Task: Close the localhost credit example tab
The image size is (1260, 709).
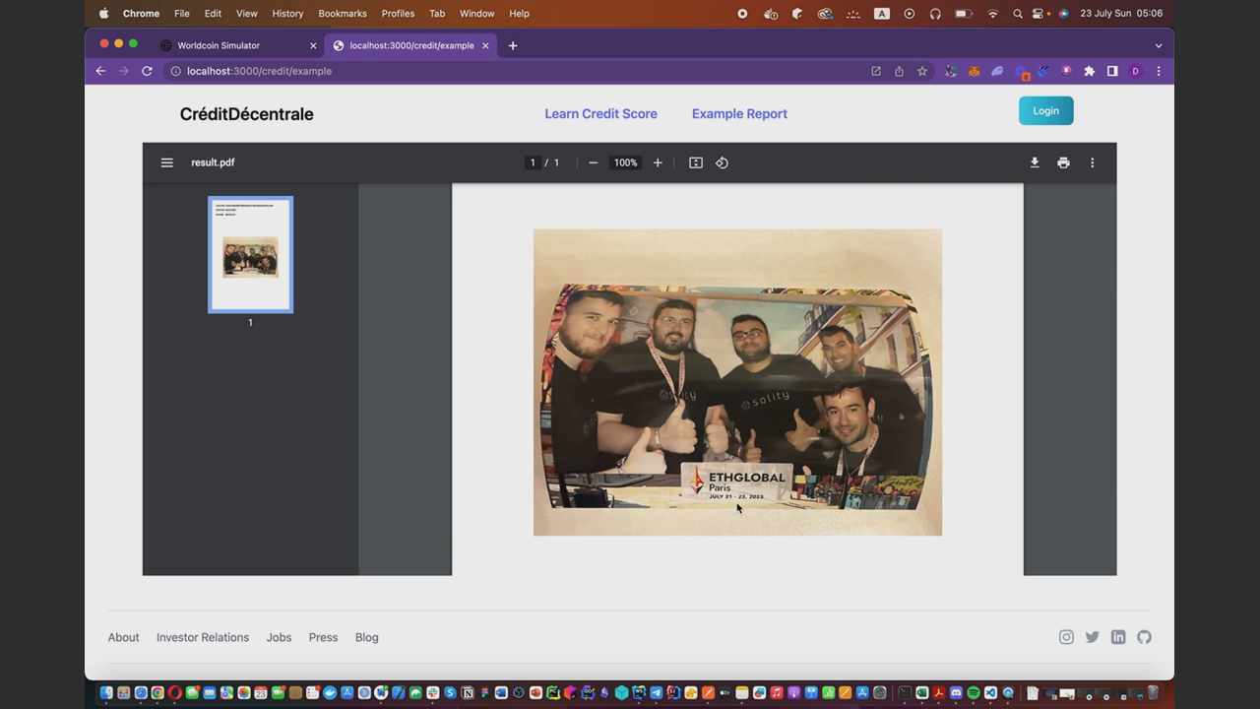Action: (485, 45)
